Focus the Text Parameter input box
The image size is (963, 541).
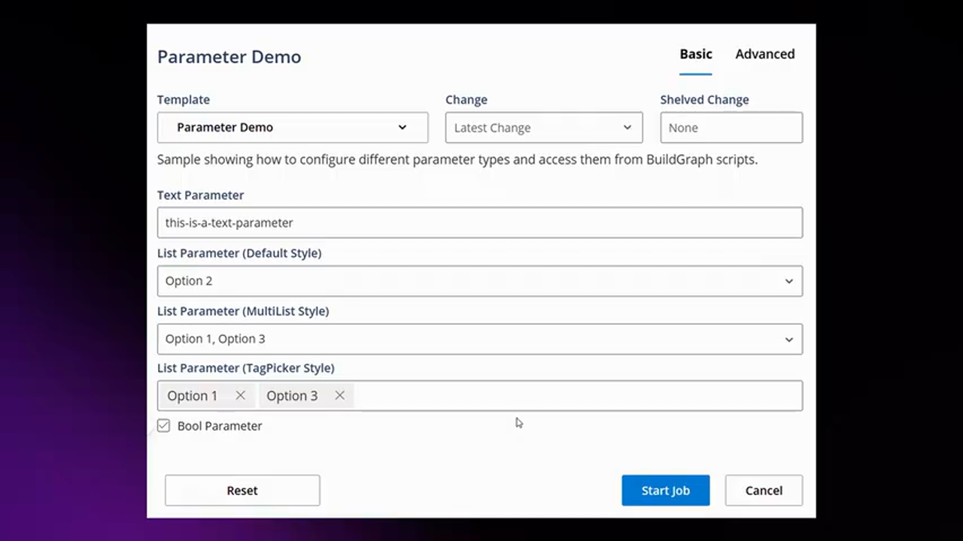click(x=479, y=222)
